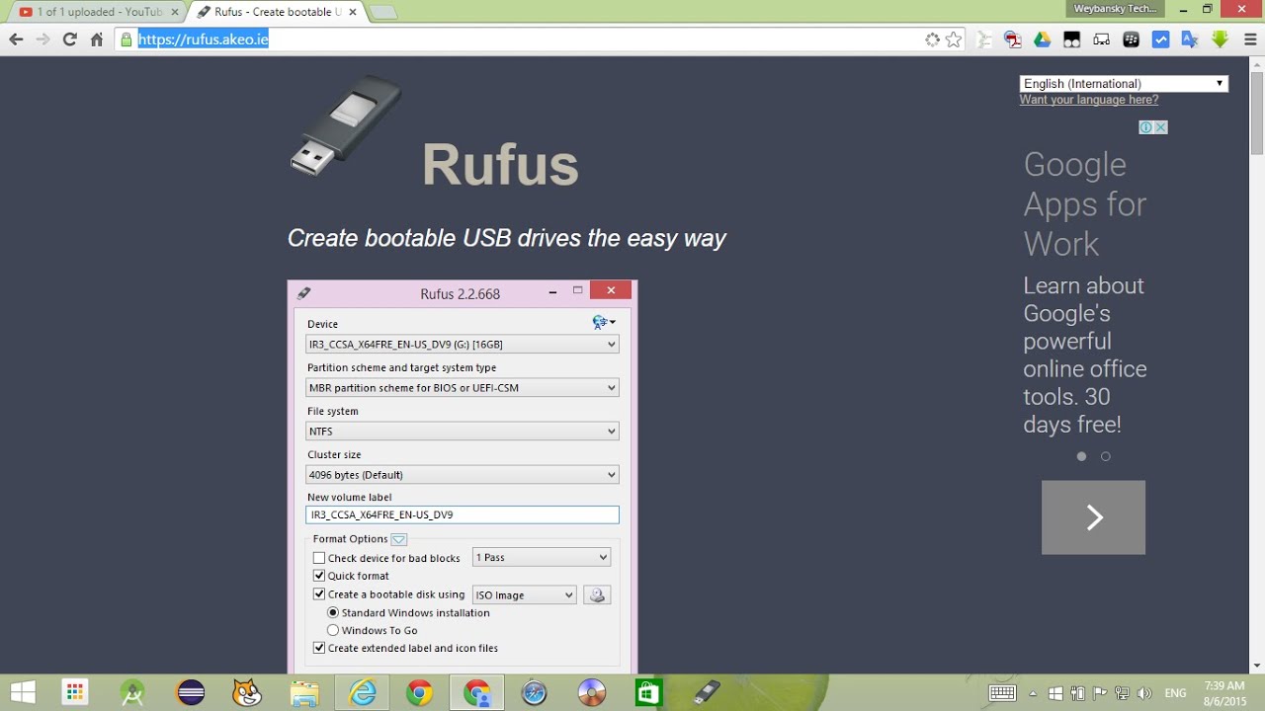Click the devices screen extension icon

point(1102,39)
